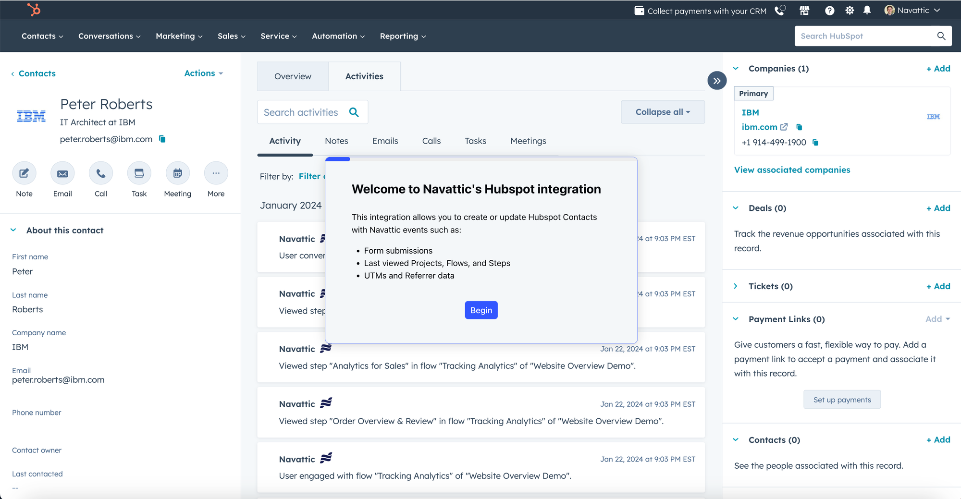Viewport: 961px width, 499px height.
Task: Collapse the Deals section
Action: coord(736,208)
